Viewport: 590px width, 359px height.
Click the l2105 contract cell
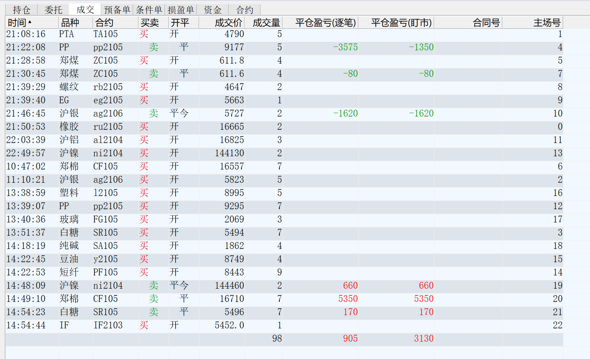[105, 193]
